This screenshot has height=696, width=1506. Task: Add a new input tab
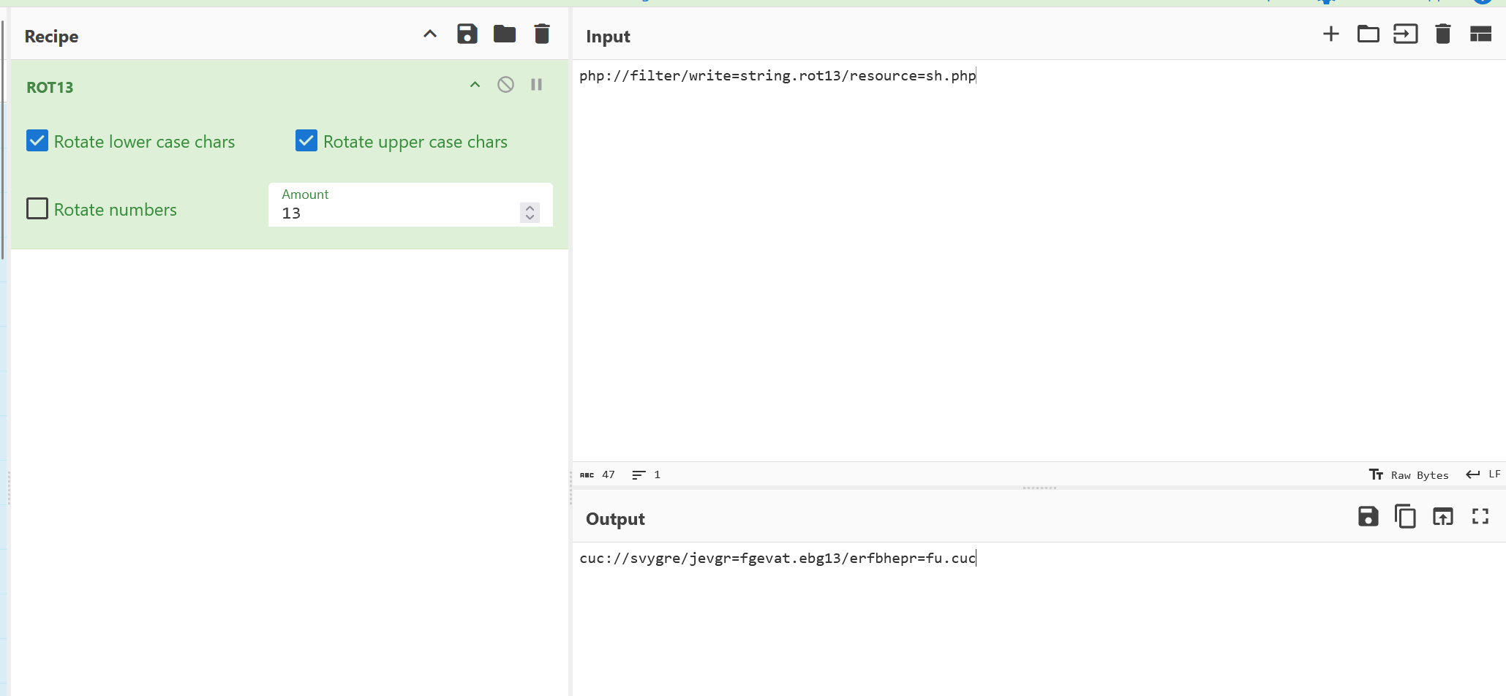coord(1331,34)
